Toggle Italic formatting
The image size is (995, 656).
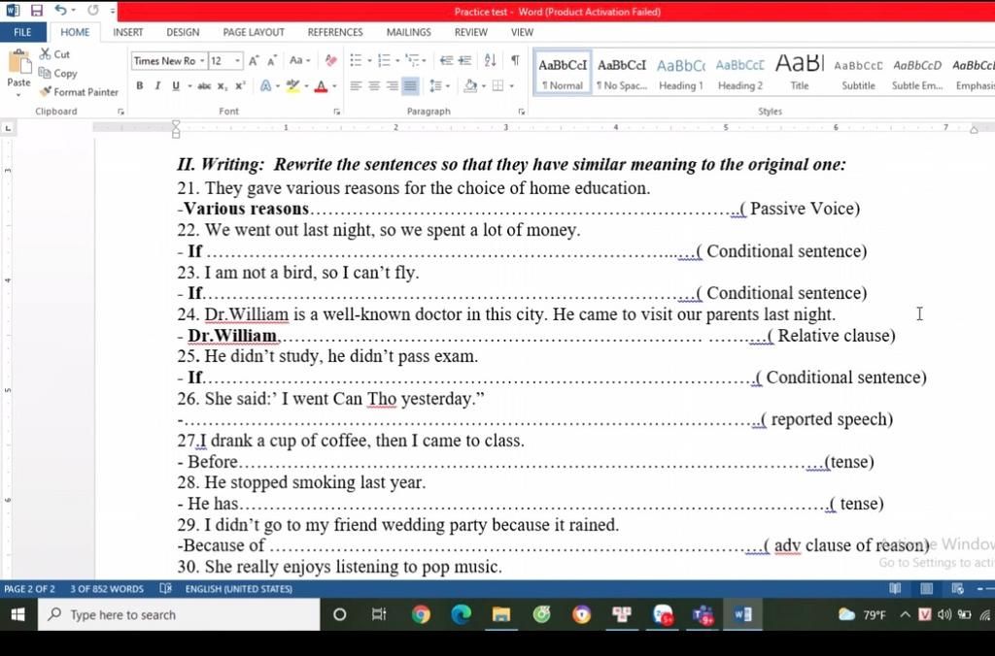point(157,86)
